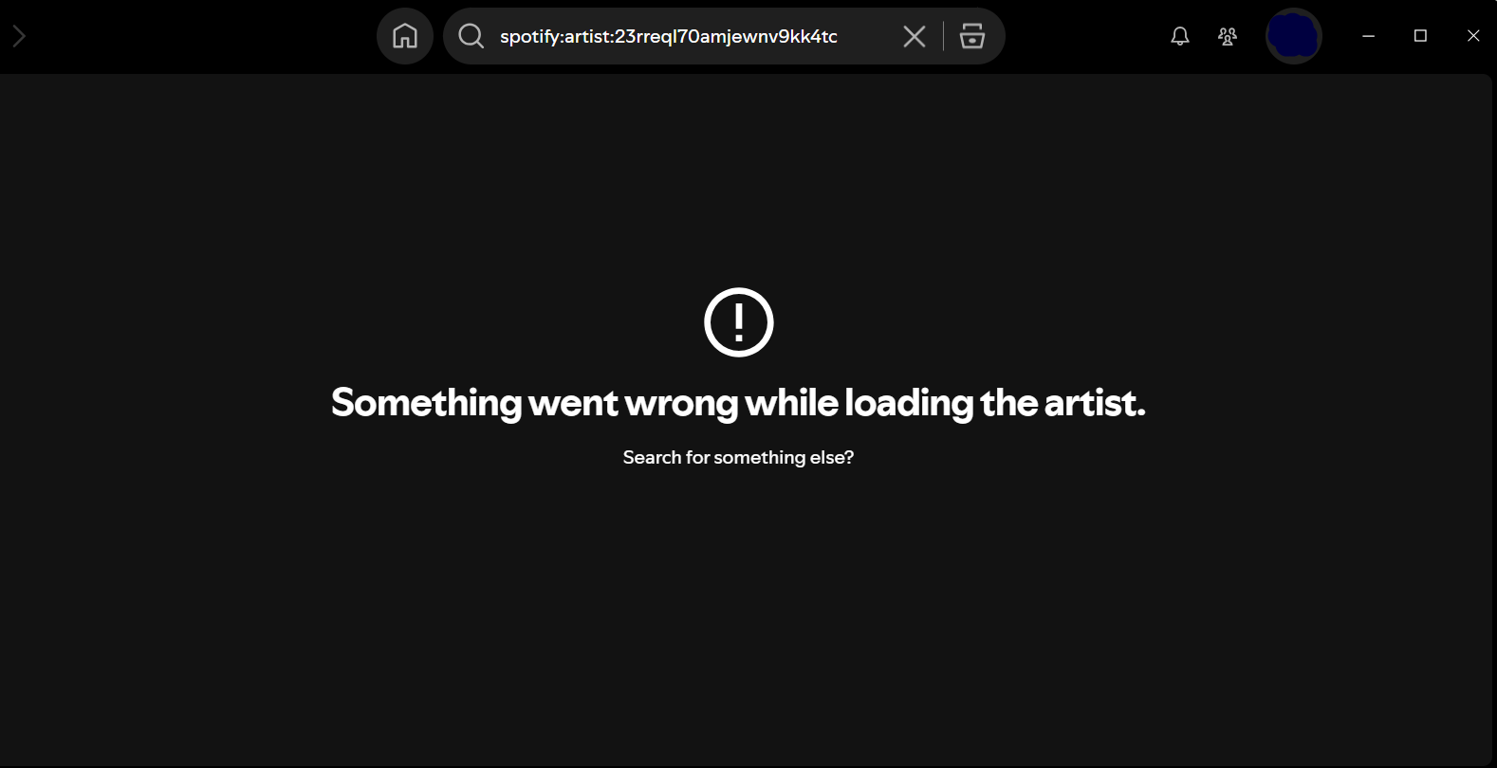Click the 'Search for something else?' text
The height and width of the screenshot is (768, 1497).
point(738,457)
